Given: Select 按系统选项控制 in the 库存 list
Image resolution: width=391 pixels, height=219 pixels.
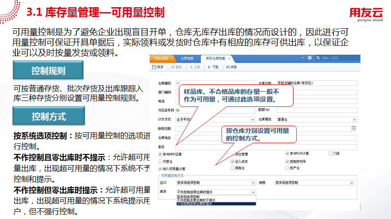Looking at the screenshot, I should (216, 197).
